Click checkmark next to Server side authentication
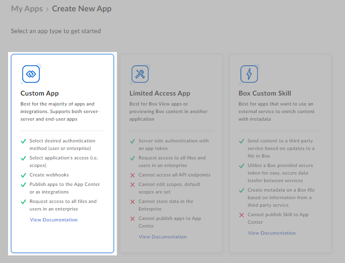This screenshot has height=263, width=345. point(133,141)
